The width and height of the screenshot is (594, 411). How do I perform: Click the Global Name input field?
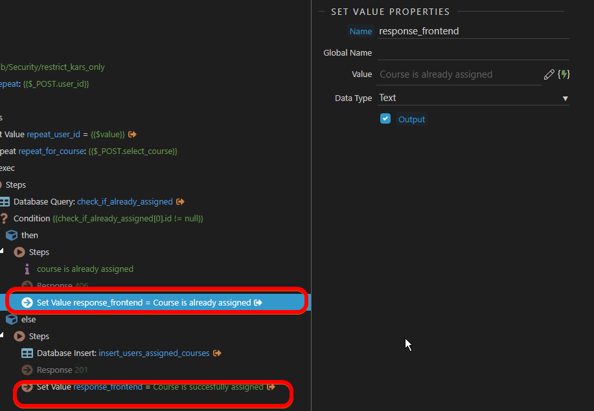coord(474,52)
